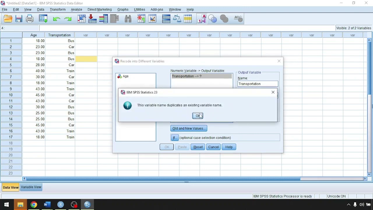Select 'Transportation --> ?' in output variable list
The image size is (373, 210).
(x=202, y=76)
